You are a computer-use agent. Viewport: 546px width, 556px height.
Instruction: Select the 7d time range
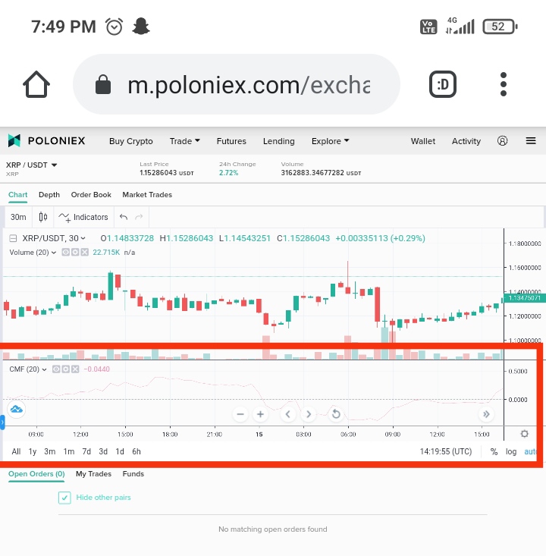point(86,451)
